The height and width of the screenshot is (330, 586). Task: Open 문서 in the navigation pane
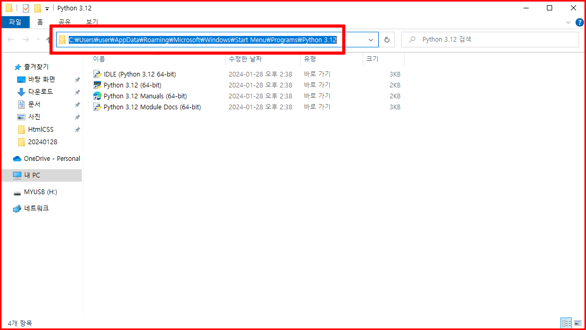tap(34, 104)
